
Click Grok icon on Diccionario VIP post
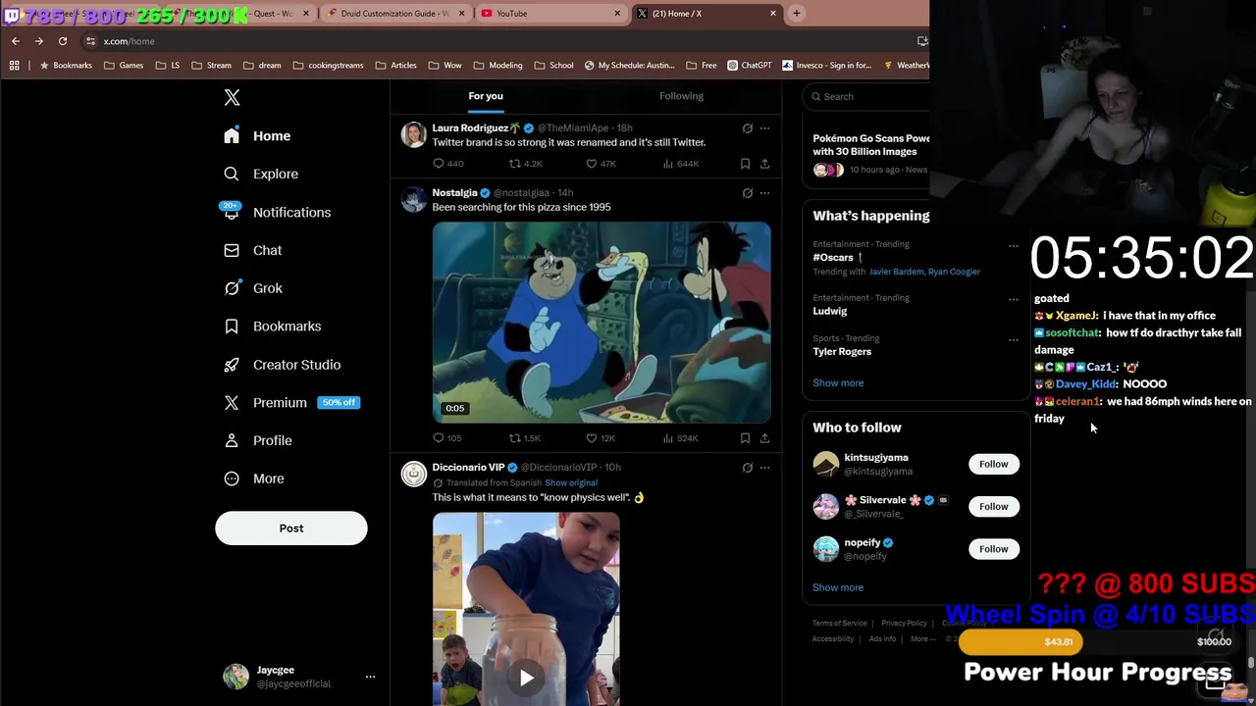tap(747, 468)
